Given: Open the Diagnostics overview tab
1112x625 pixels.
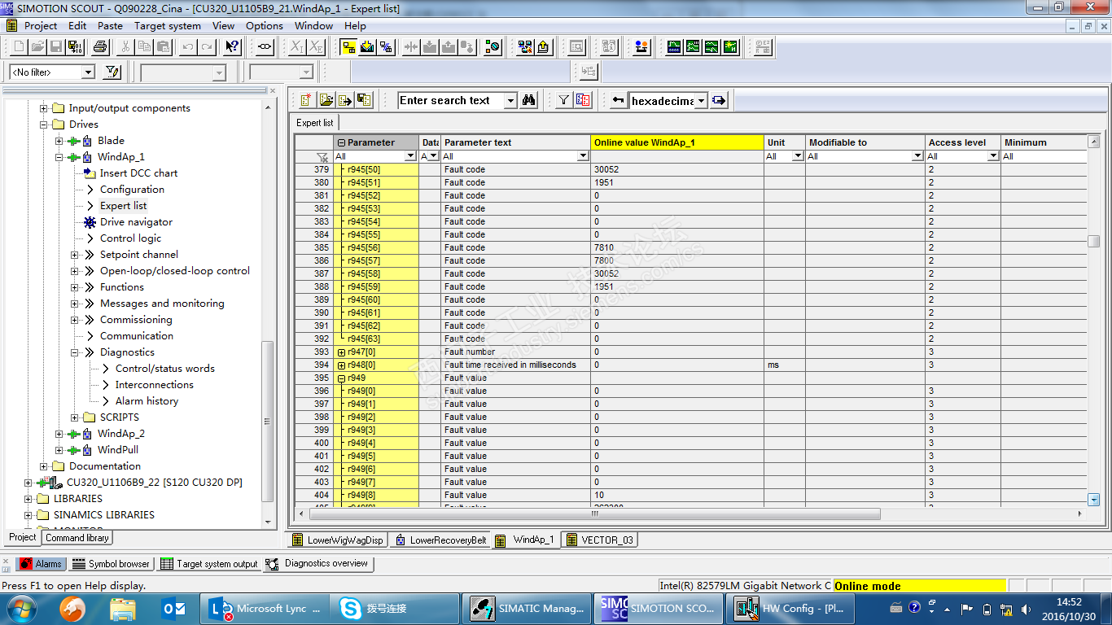Looking at the screenshot, I should [x=318, y=563].
